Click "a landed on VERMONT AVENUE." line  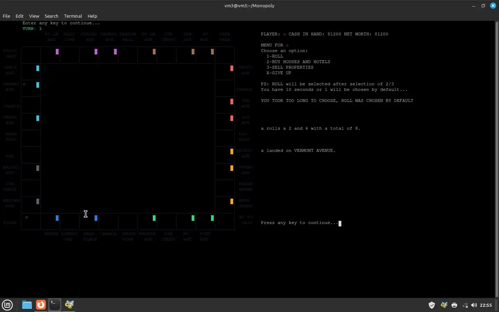pos(298,150)
